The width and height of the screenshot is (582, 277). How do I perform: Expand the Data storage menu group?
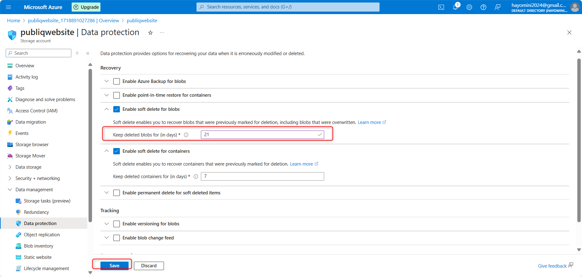(10, 167)
